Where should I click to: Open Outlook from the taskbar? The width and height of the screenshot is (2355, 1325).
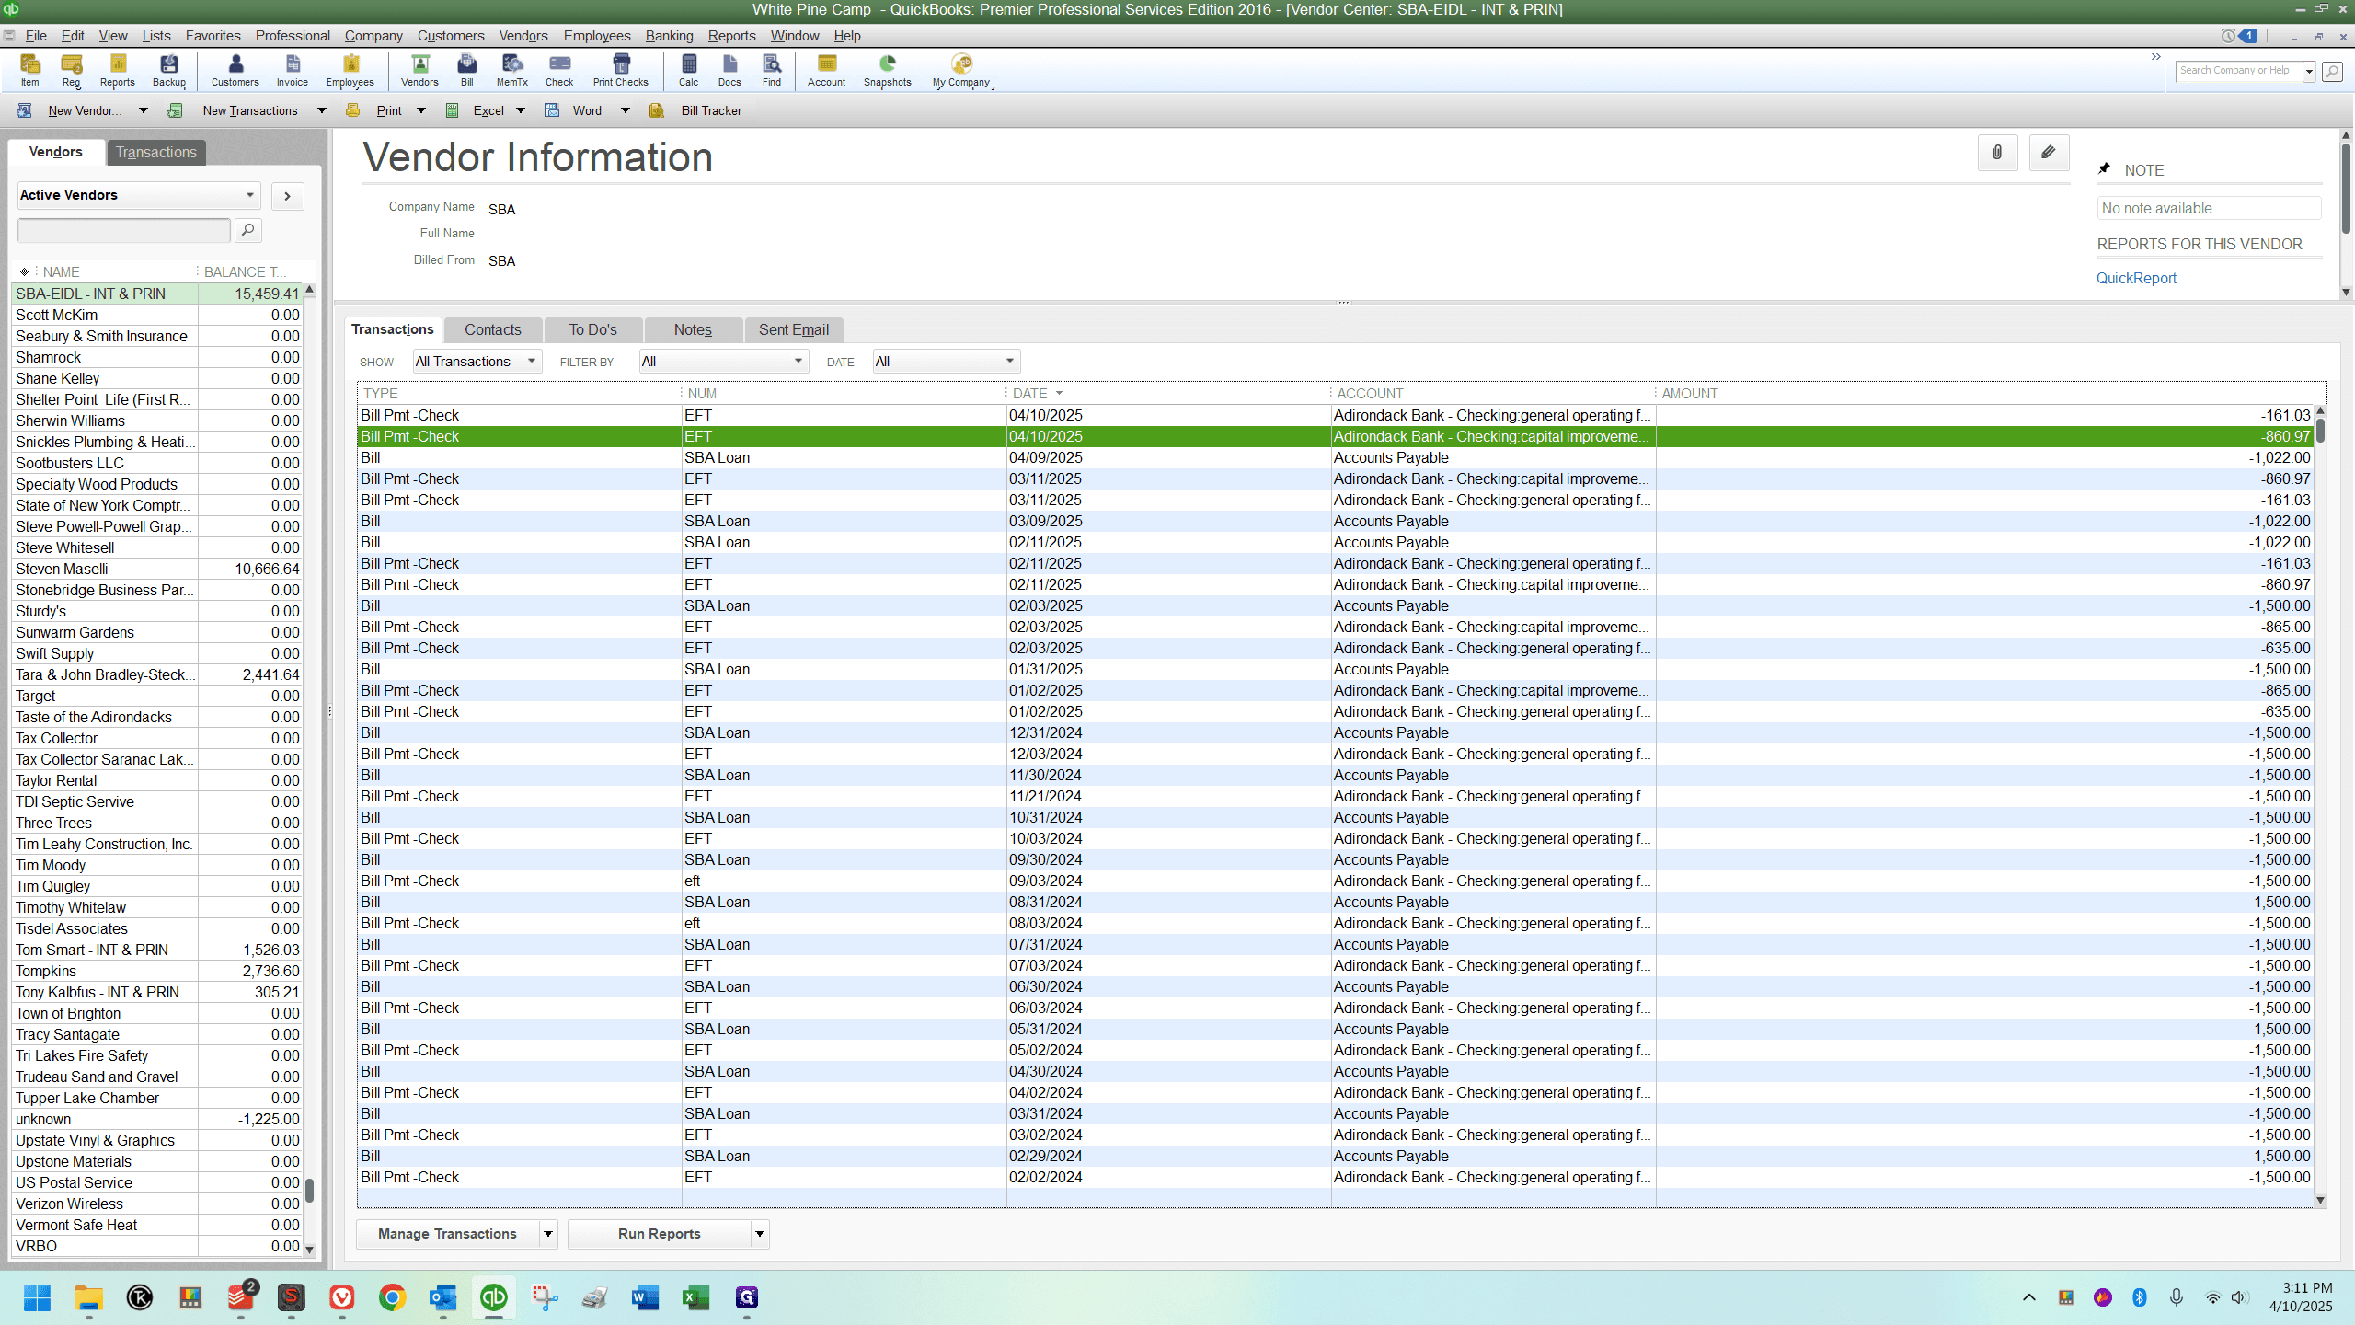coord(442,1297)
